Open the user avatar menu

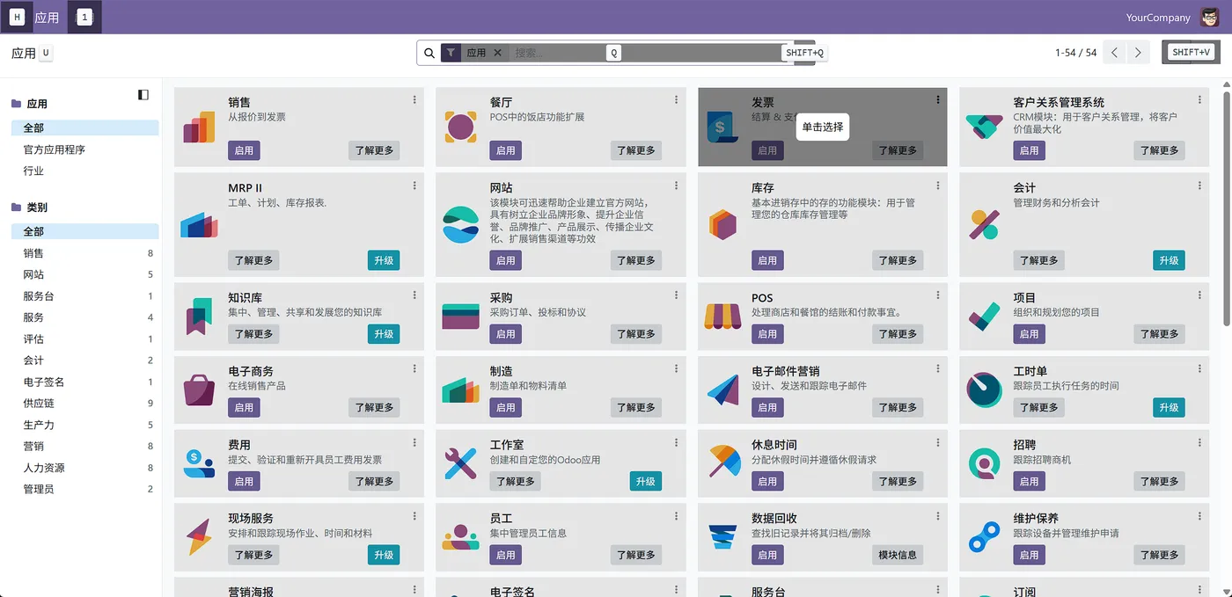[1209, 17]
